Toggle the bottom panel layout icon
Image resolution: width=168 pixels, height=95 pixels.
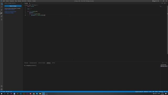155,1
